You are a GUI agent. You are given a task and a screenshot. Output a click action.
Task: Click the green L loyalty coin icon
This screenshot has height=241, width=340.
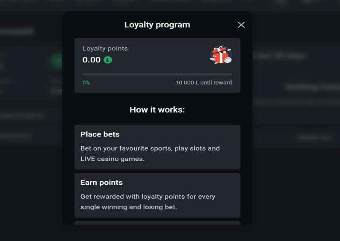point(108,60)
